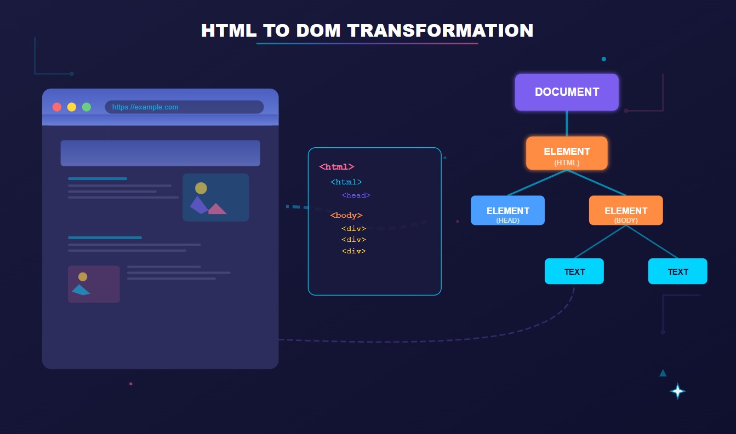The width and height of the screenshot is (736, 434).
Task: Click the purple header banner inside the browser page
Action: pos(160,153)
